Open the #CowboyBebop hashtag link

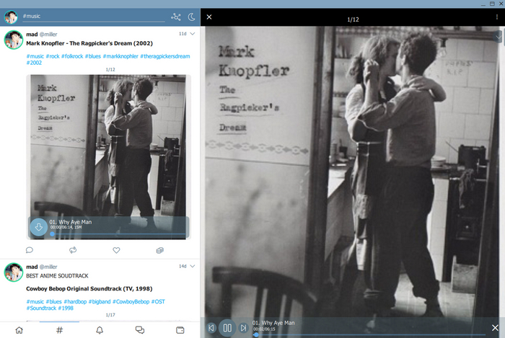point(131,302)
